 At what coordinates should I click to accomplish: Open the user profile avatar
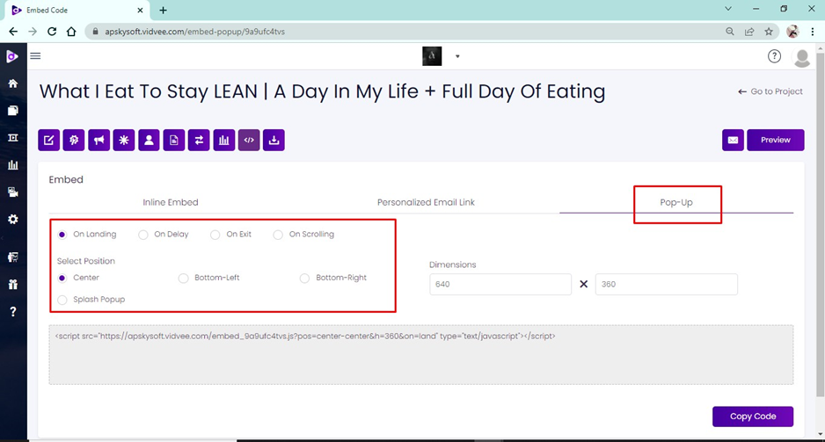802,58
